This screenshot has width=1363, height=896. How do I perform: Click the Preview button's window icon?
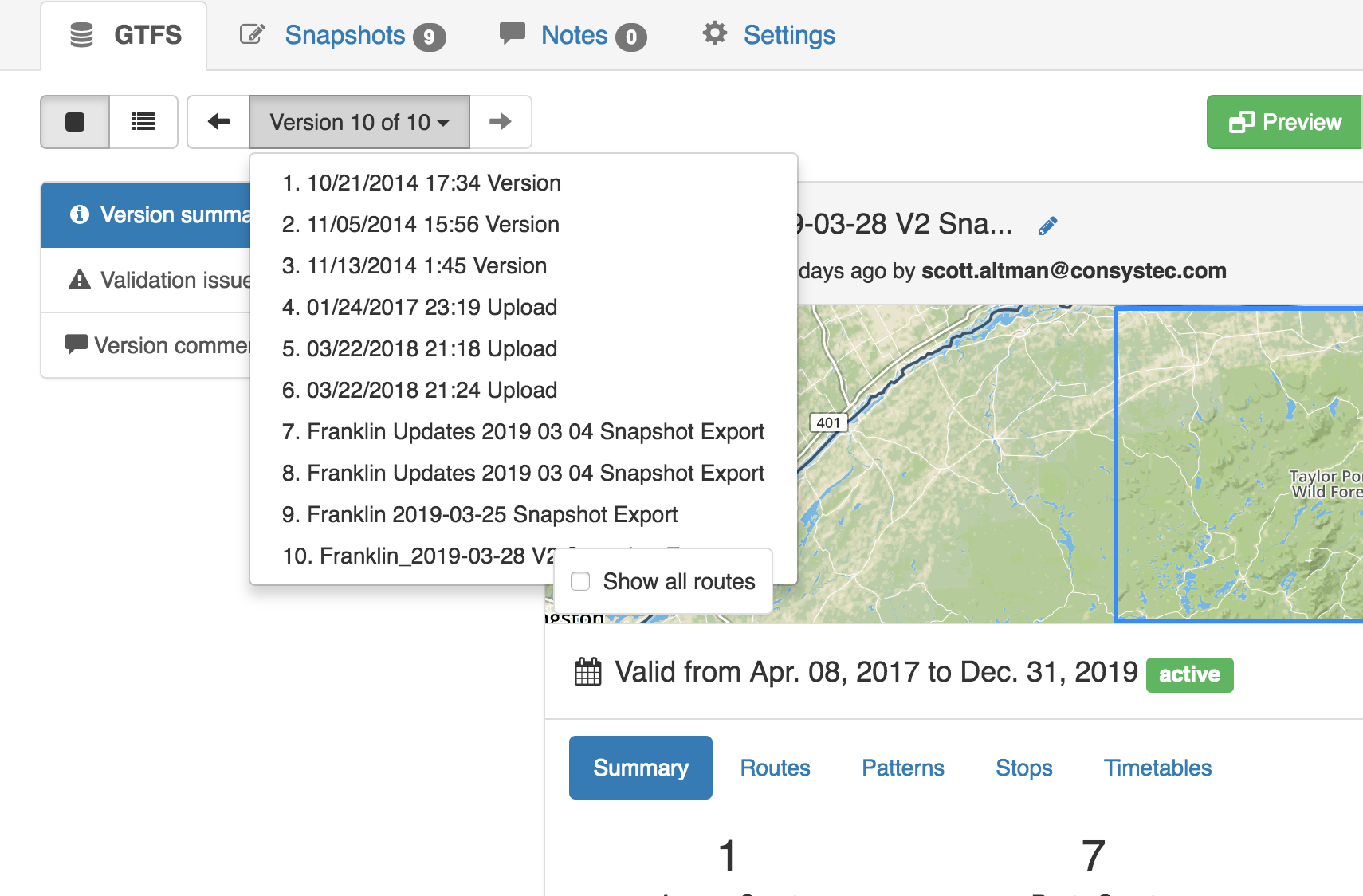tap(1242, 122)
